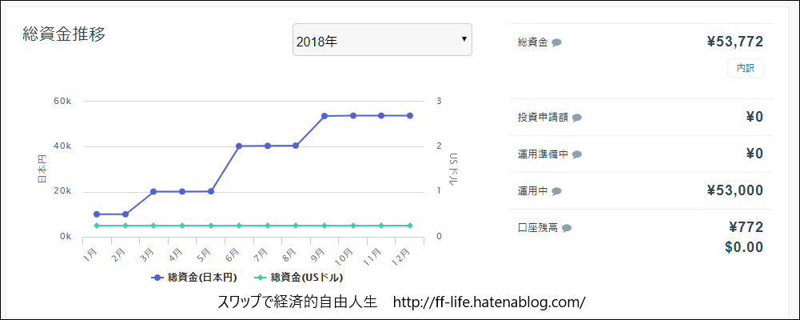The image size is (800, 320).
Task: Open the 2018年 year dropdown
Action: (382, 40)
